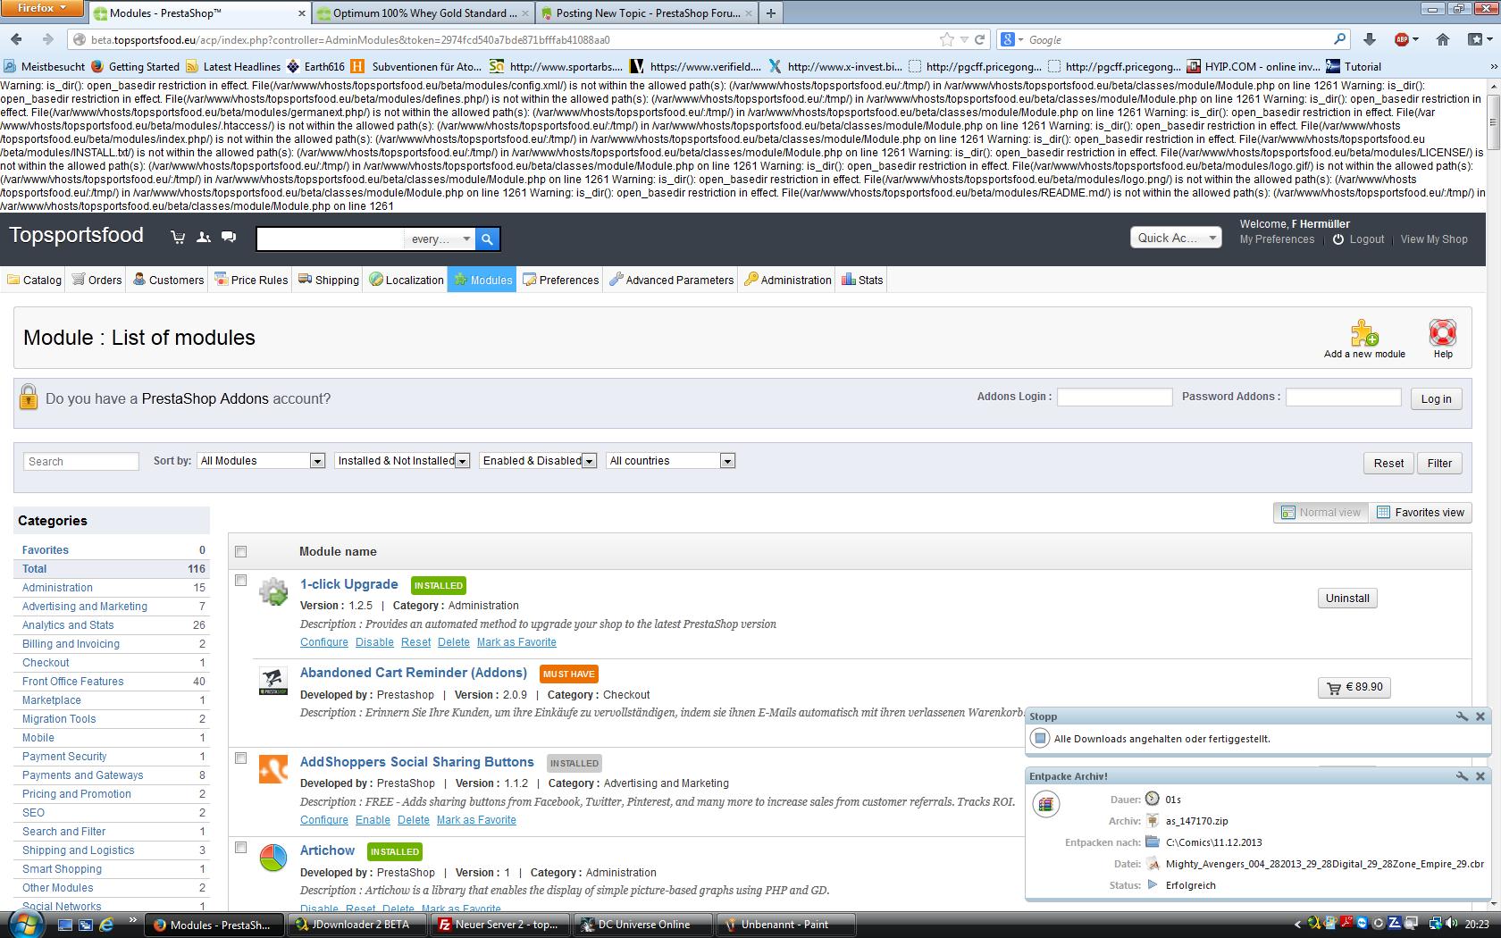Expand the Quick Access dropdown
This screenshot has height=938, width=1501.
point(1176,238)
